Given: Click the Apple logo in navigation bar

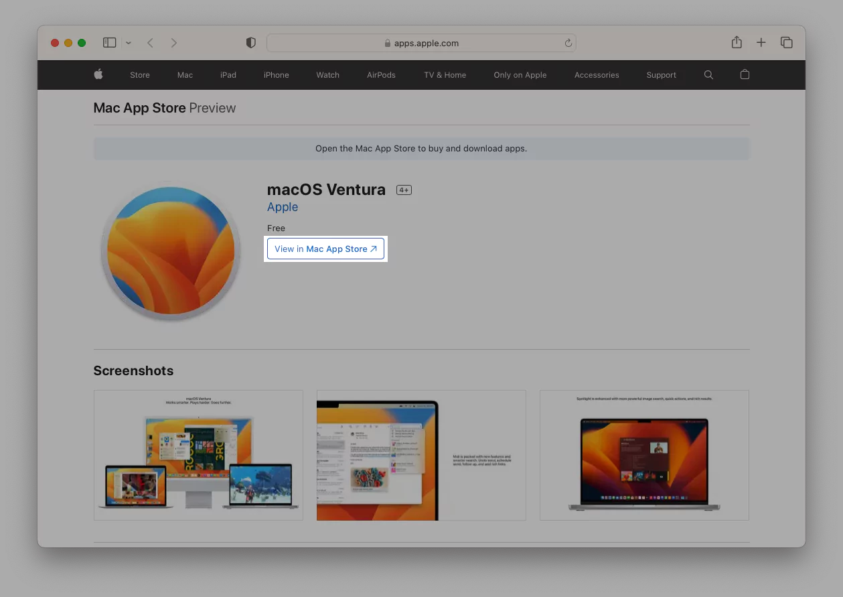Looking at the screenshot, I should (98, 74).
